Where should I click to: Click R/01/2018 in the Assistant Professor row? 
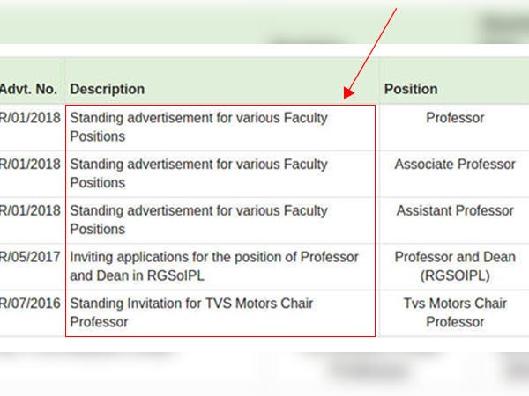[31, 211]
